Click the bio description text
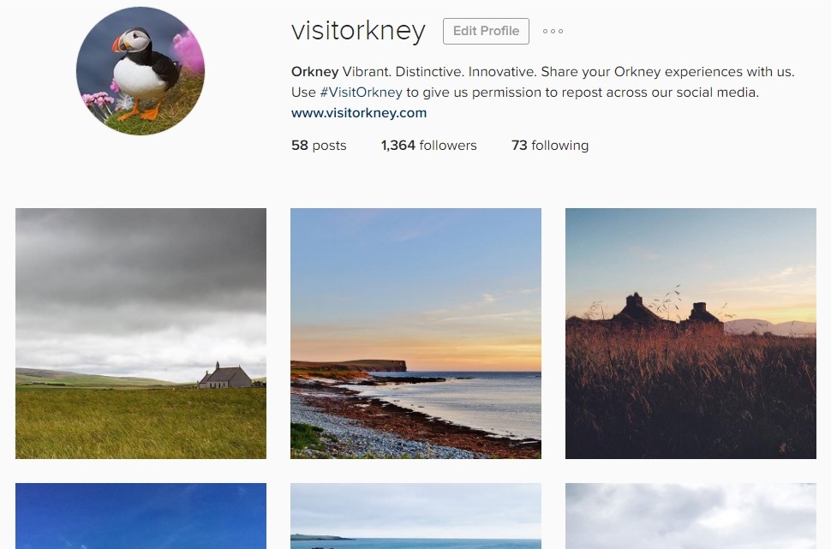 coord(542,81)
